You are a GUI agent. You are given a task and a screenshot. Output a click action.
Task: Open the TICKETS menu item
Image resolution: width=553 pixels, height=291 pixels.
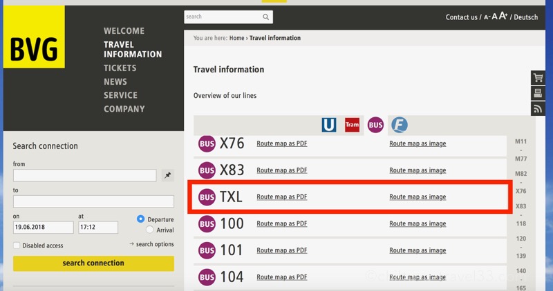point(120,68)
